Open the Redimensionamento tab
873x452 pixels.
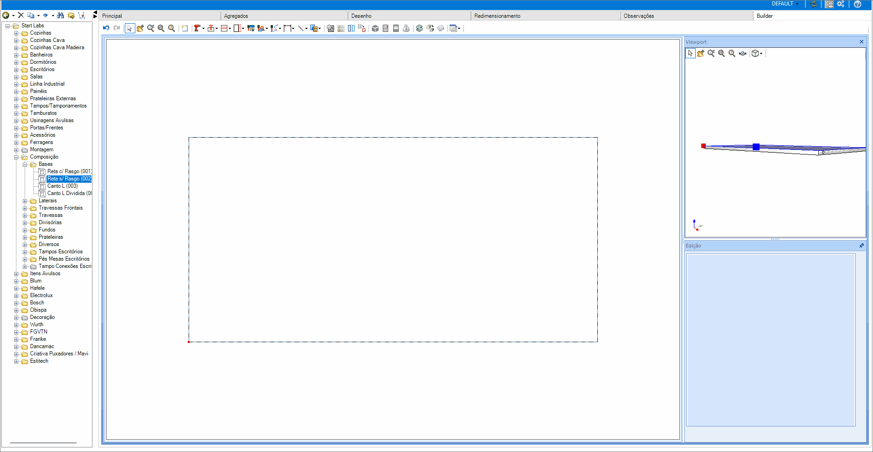497,16
